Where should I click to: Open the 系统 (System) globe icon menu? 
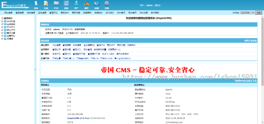click(x=36, y=5)
